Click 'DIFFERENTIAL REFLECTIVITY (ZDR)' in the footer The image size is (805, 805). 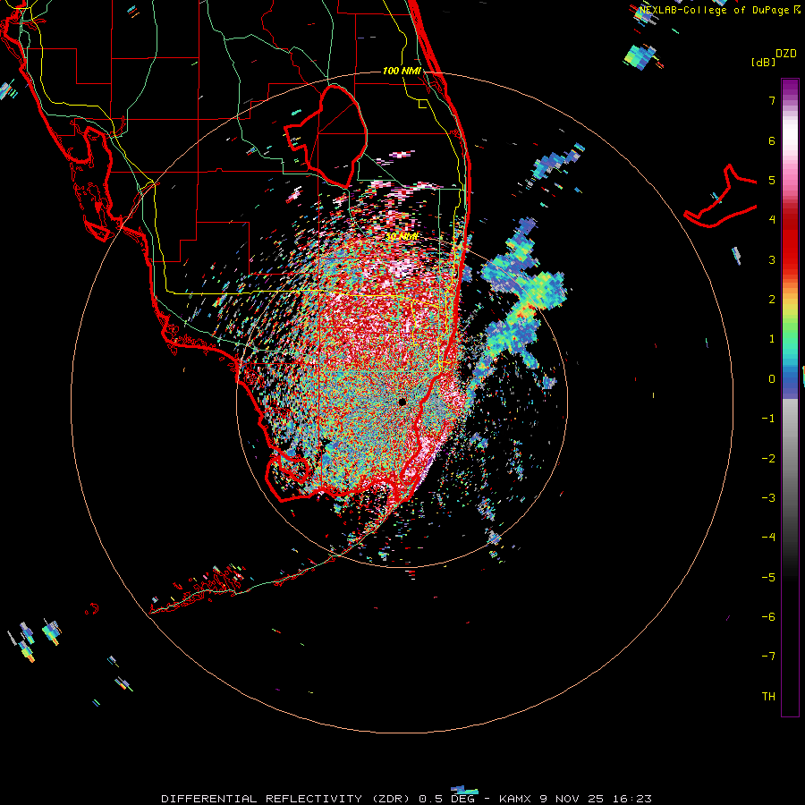pos(285,799)
